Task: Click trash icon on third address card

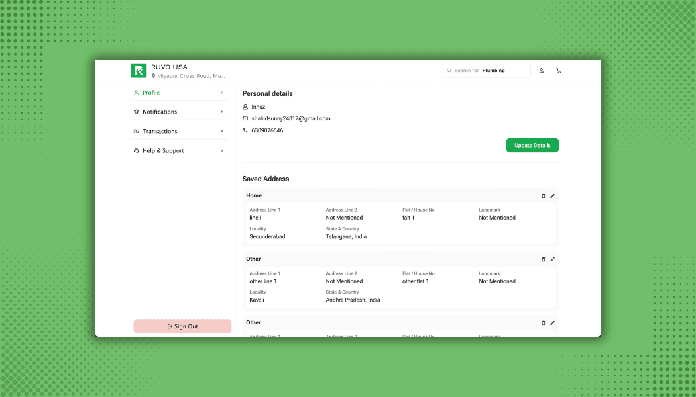Action: 544,323
